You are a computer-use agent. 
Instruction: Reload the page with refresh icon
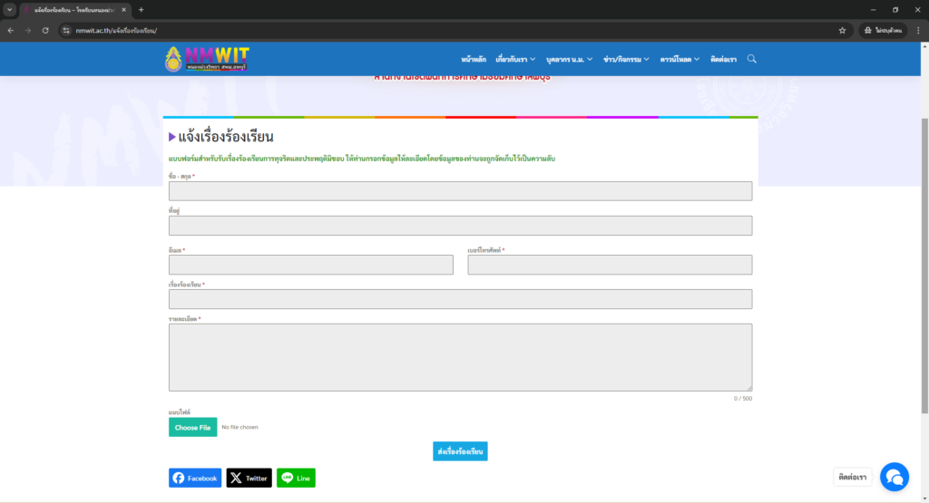click(x=45, y=30)
